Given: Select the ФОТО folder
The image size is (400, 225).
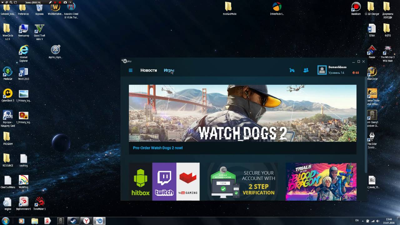Looking at the screenshot, I should pos(387,30).
